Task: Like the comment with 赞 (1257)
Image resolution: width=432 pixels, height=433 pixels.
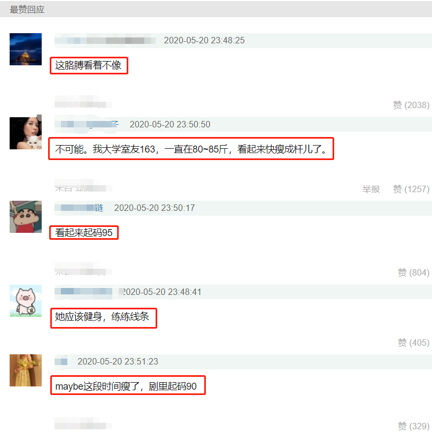Action: point(411,189)
